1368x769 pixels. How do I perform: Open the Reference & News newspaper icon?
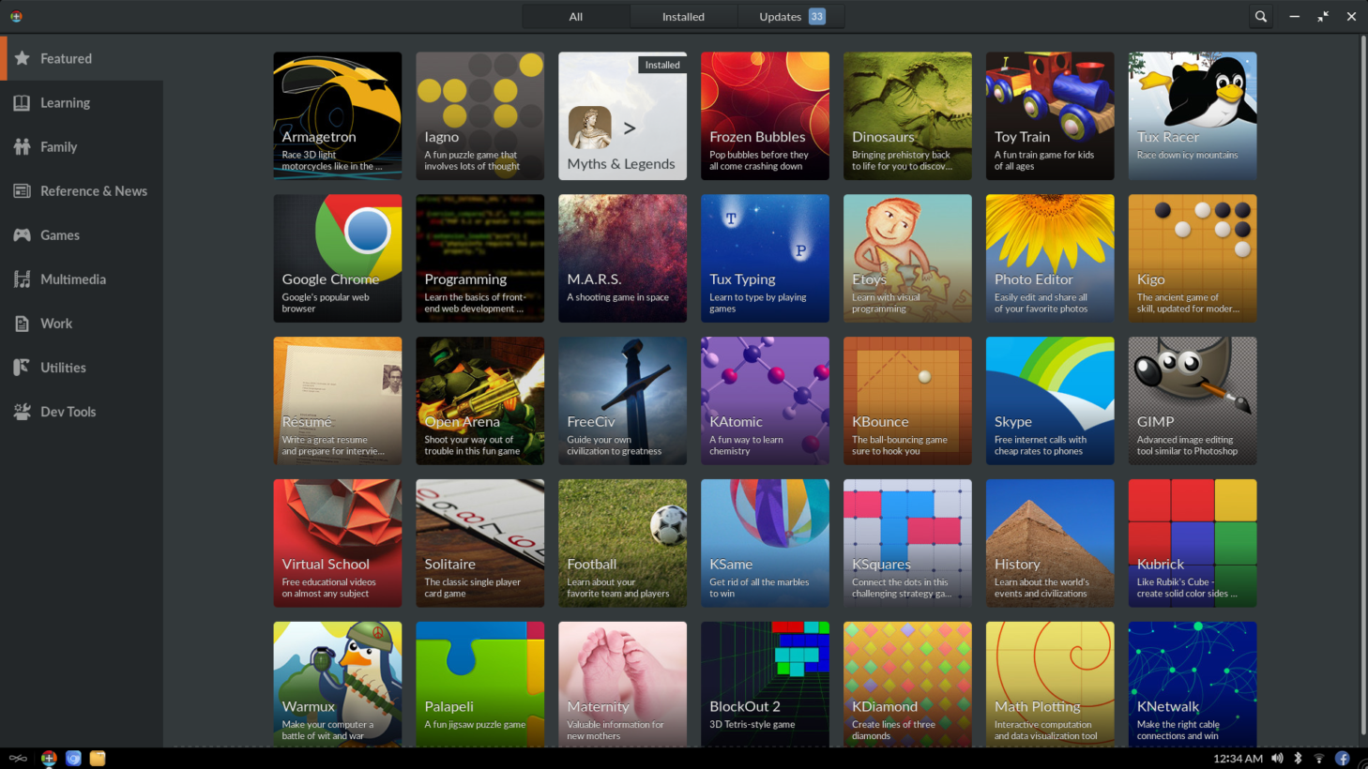pos(22,191)
